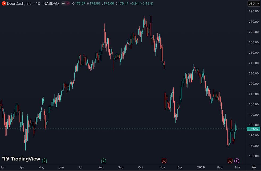The height and width of the screenshot is (171, 261).
Task: Click the 150.00 price axis label
Action: point(254,156)
